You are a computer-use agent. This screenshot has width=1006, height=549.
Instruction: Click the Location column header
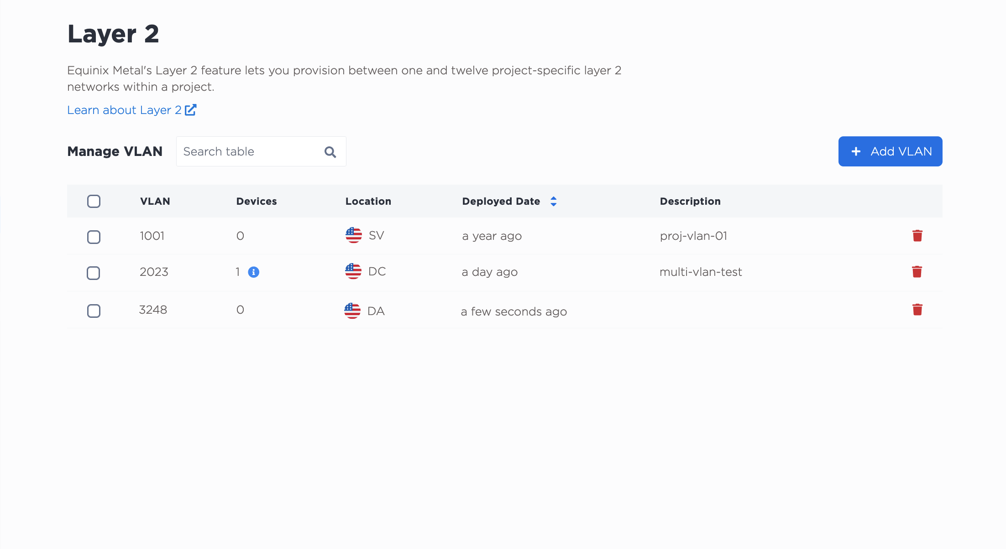[368, 202]
